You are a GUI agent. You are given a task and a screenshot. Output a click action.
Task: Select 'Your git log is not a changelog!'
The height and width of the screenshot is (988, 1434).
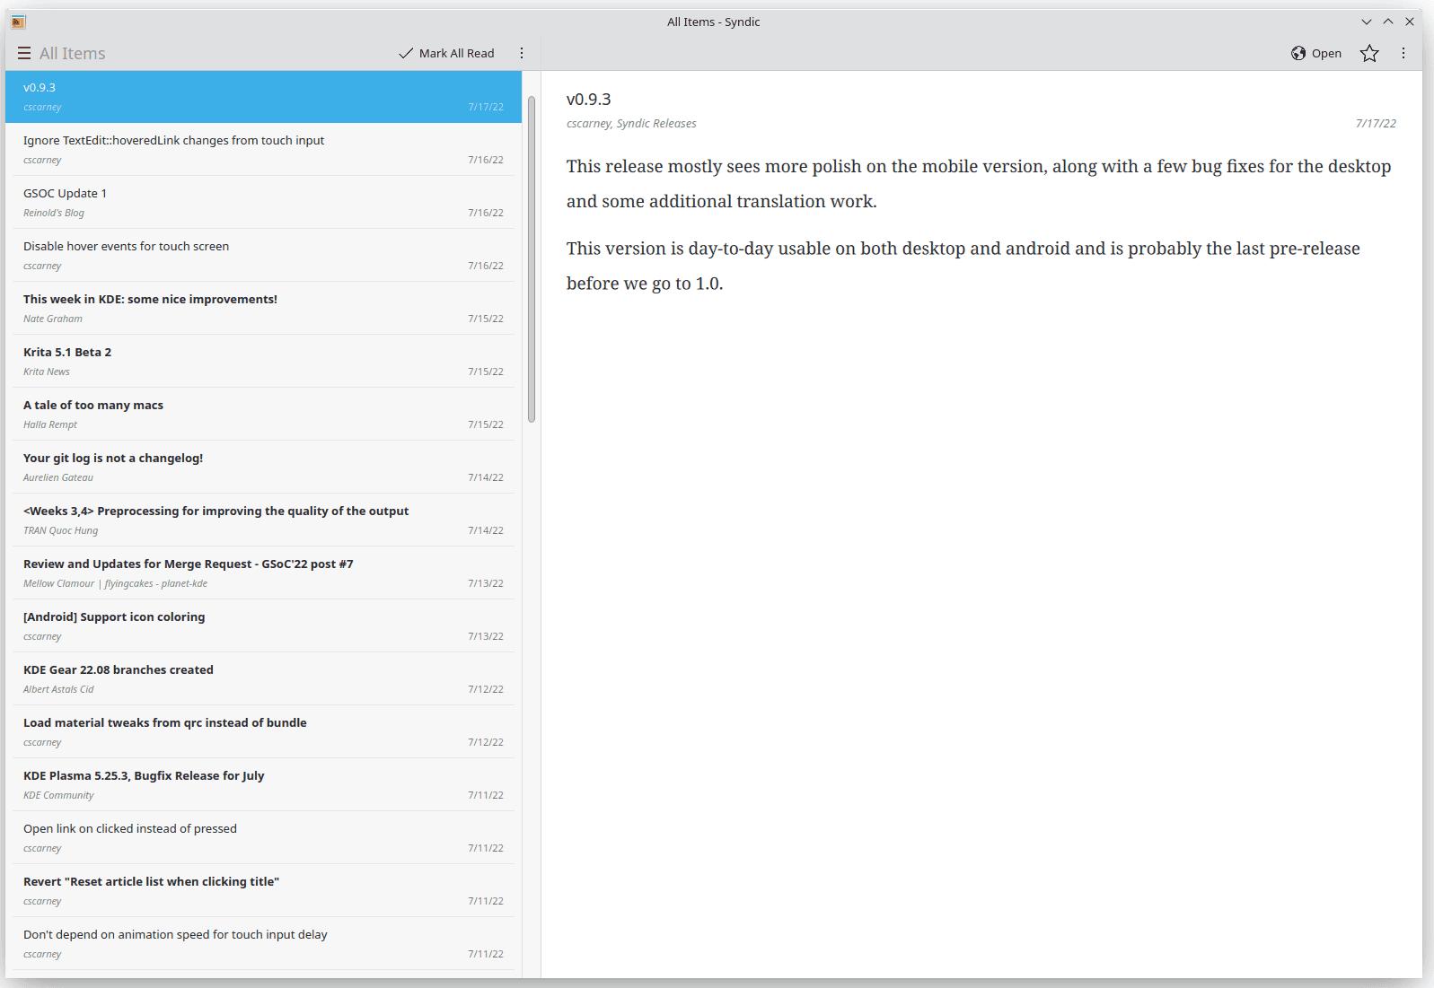(263, 468)
